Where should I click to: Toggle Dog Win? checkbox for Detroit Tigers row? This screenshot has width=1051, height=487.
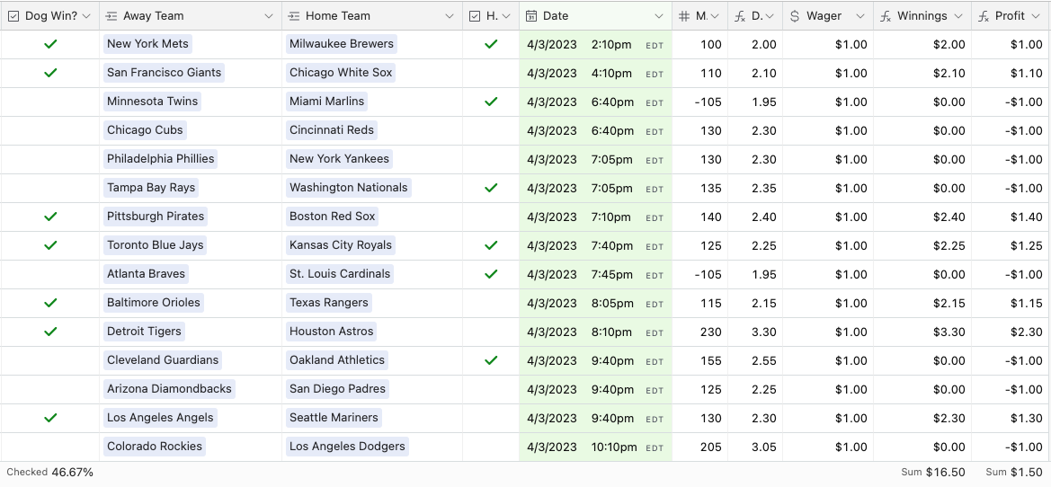(x=50, y=332)
